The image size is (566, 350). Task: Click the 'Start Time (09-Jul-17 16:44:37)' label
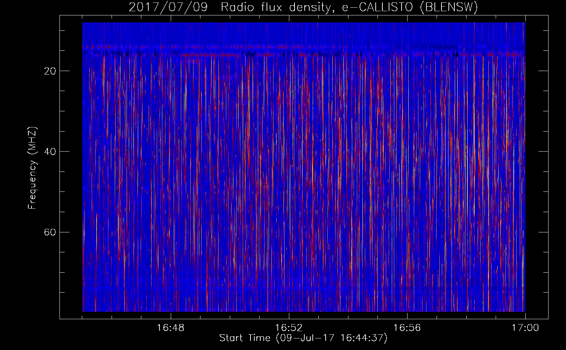[303, 338]
